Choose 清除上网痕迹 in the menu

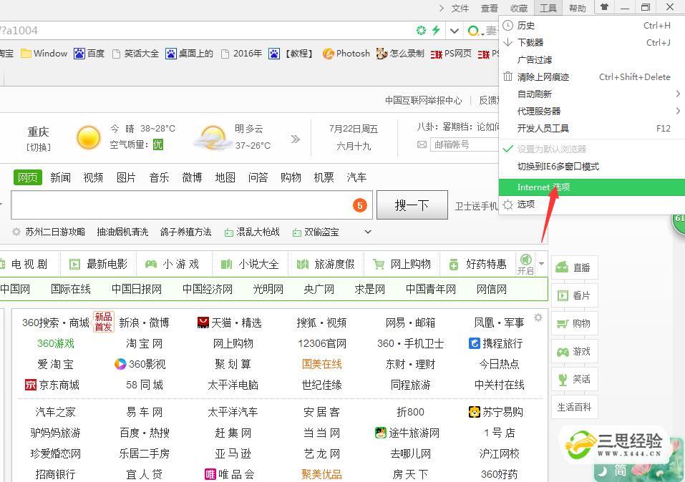[543, 77]
